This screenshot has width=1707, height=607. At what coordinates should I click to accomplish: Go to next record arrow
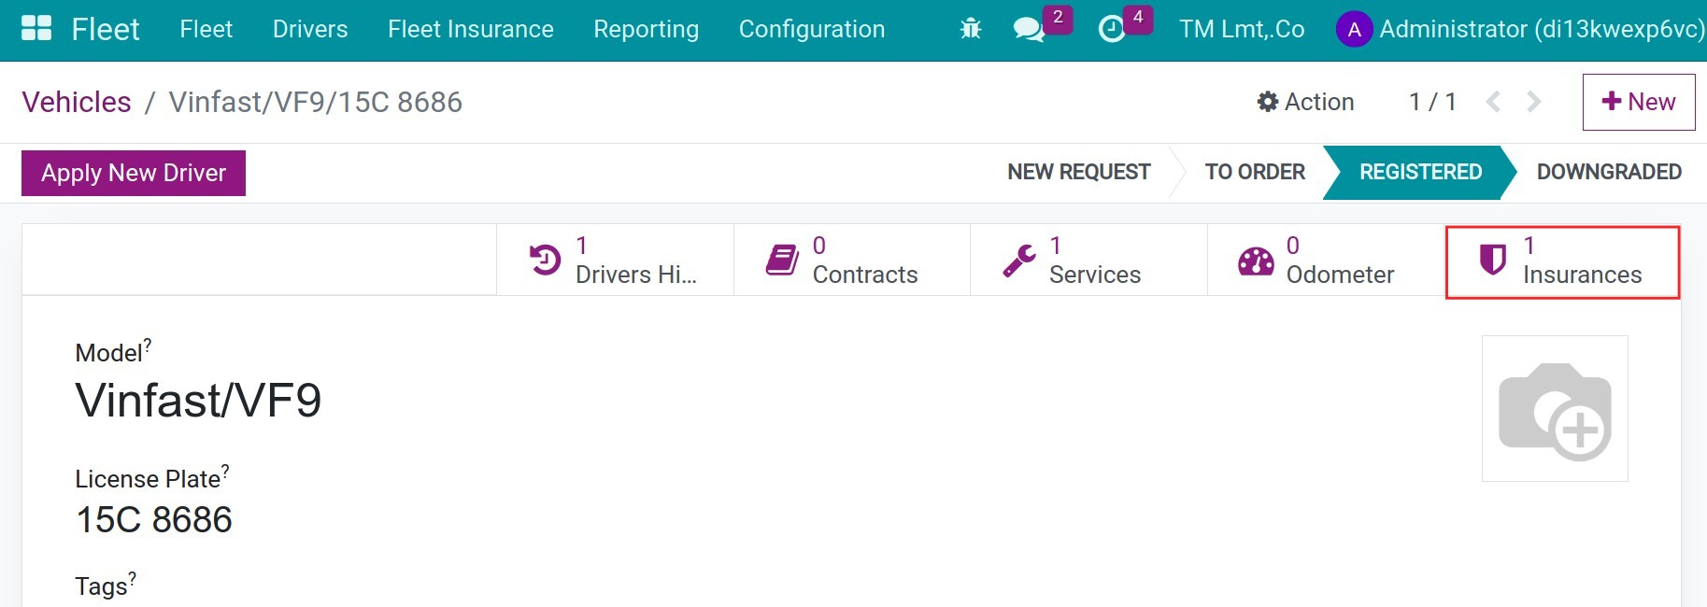point(1534,102)
